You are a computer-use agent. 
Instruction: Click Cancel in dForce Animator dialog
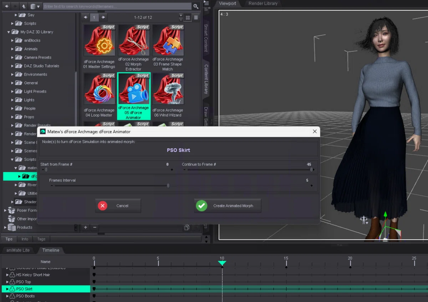(x=118, y=206)
